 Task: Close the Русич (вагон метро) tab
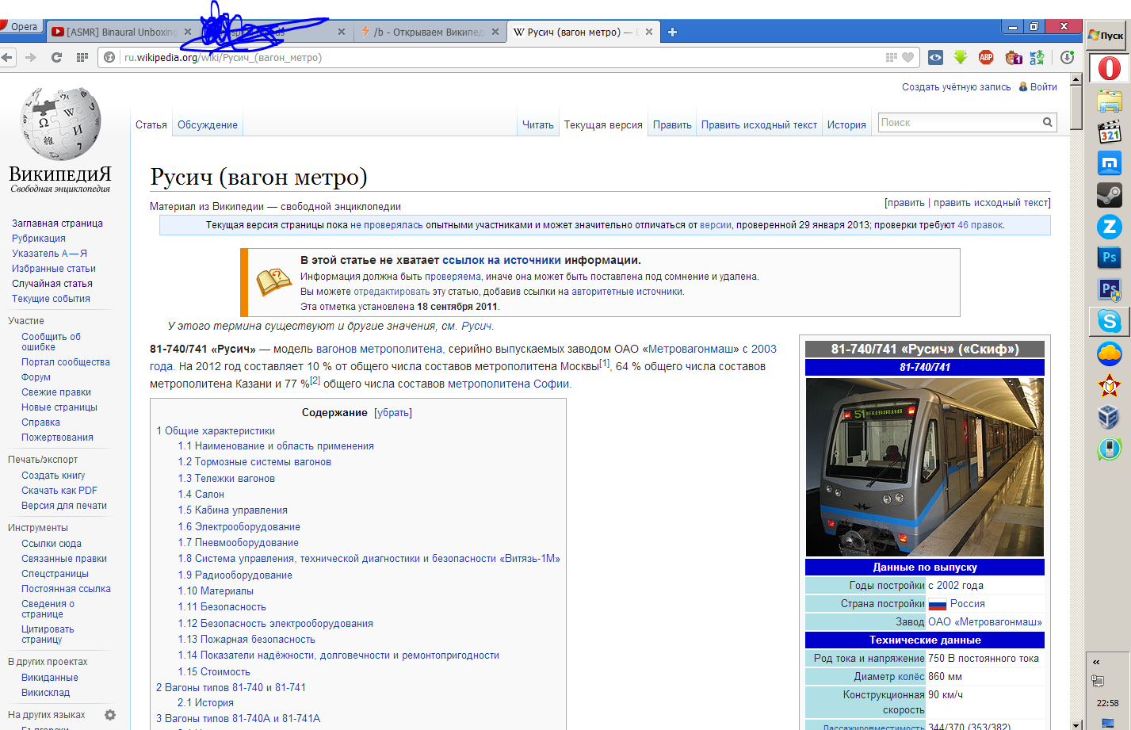pos(649,32)
